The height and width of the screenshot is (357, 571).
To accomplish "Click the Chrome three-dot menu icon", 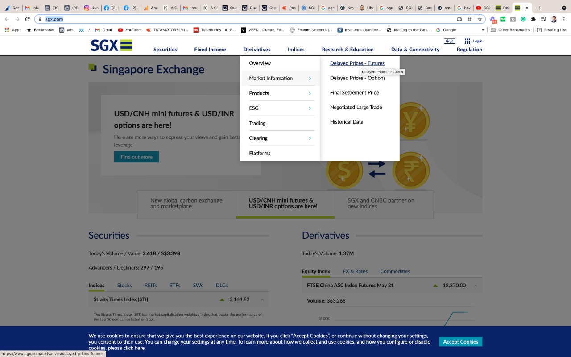I will pos(564,19).
